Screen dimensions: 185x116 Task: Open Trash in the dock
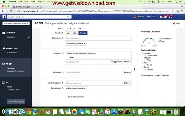click(x=176, y=112)
